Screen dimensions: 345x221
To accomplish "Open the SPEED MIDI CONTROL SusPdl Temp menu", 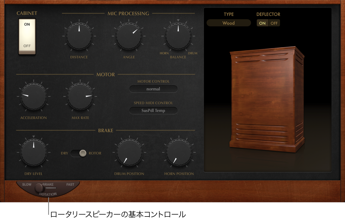I will pyautogui.click(x=153, y=110).
